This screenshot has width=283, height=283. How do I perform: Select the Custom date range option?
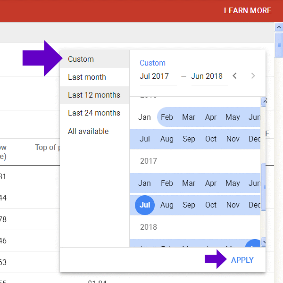pyautogui.click(x=81, y=59)
